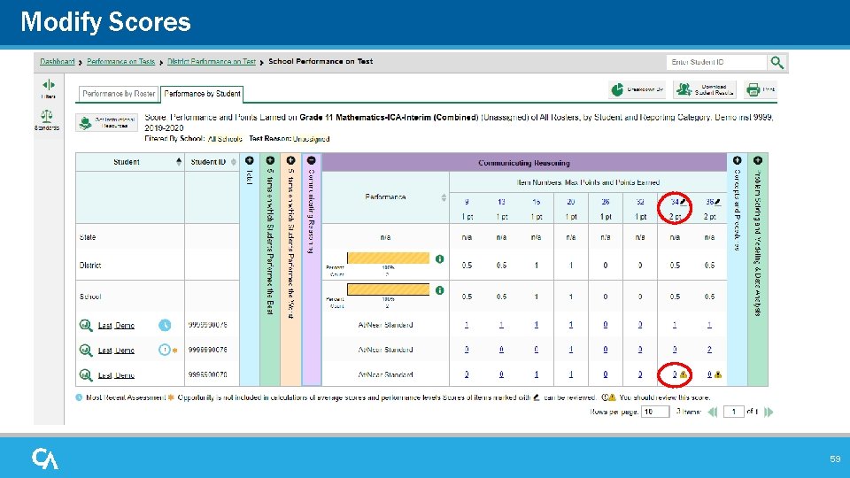Click the pencil icon next to item 34
This screenshot has height=478, width=850.
(x=684, y=202)
